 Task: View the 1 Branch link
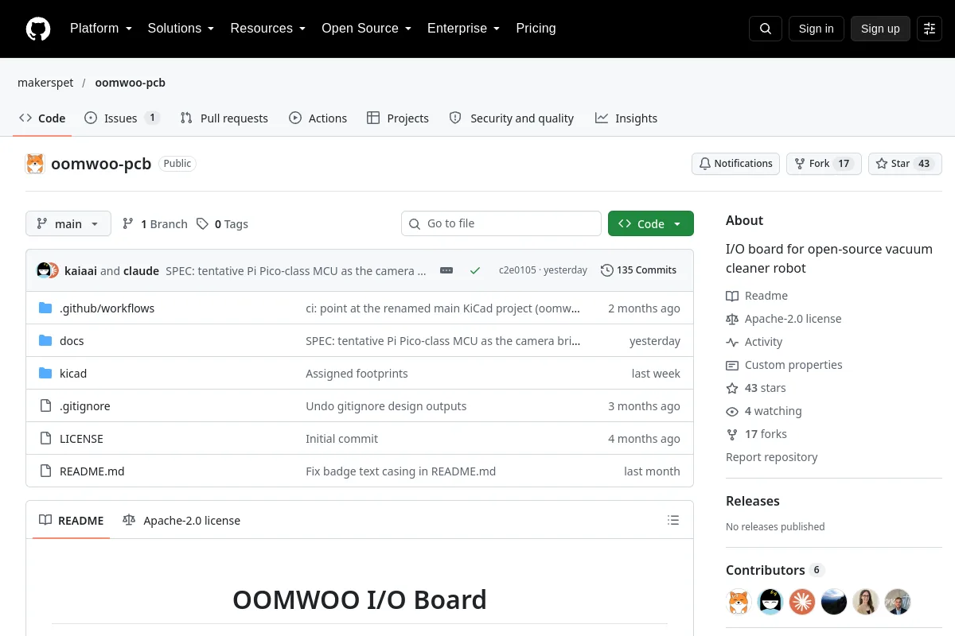click(x=155, y=224)
